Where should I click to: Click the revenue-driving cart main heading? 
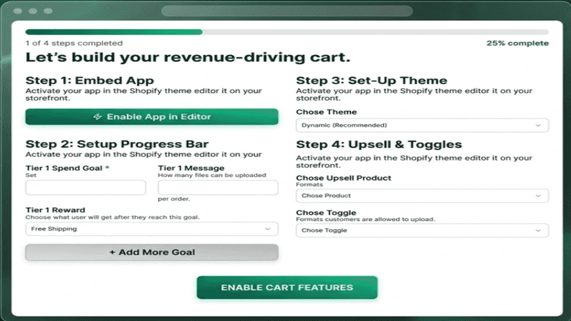[x=188, y=57]
